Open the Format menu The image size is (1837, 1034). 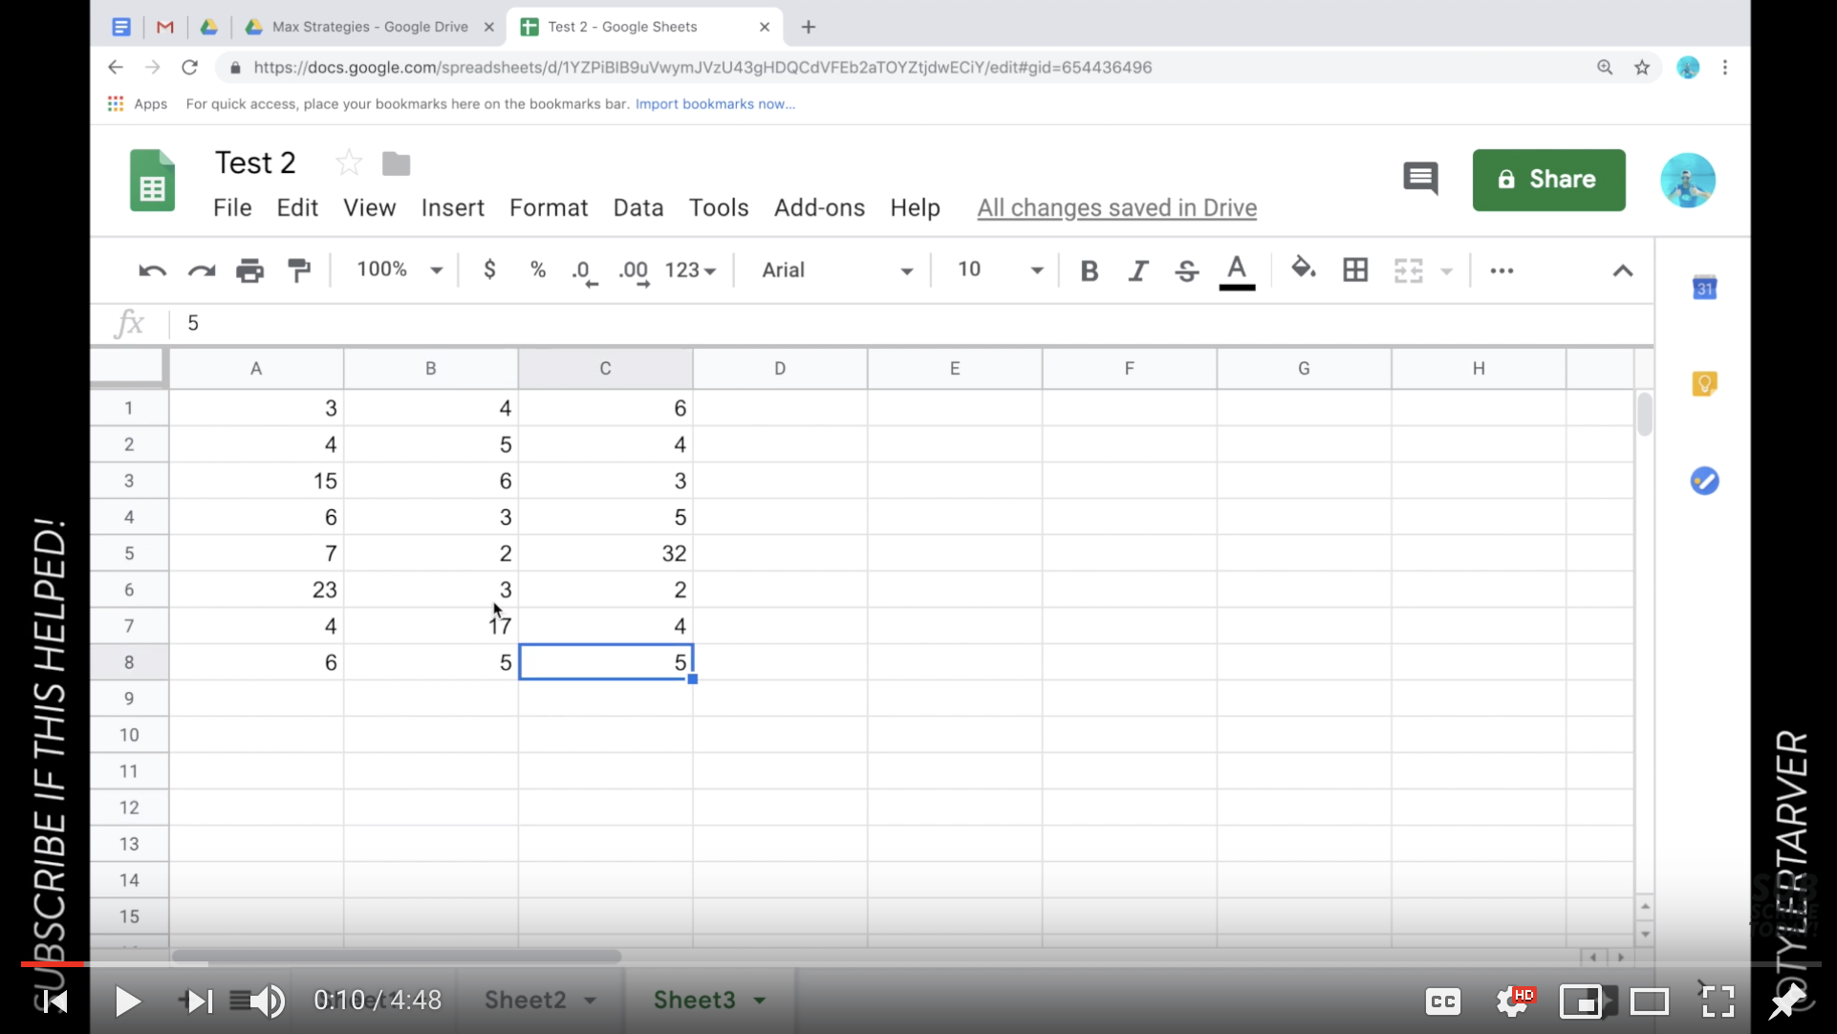(x=548, y=207)
